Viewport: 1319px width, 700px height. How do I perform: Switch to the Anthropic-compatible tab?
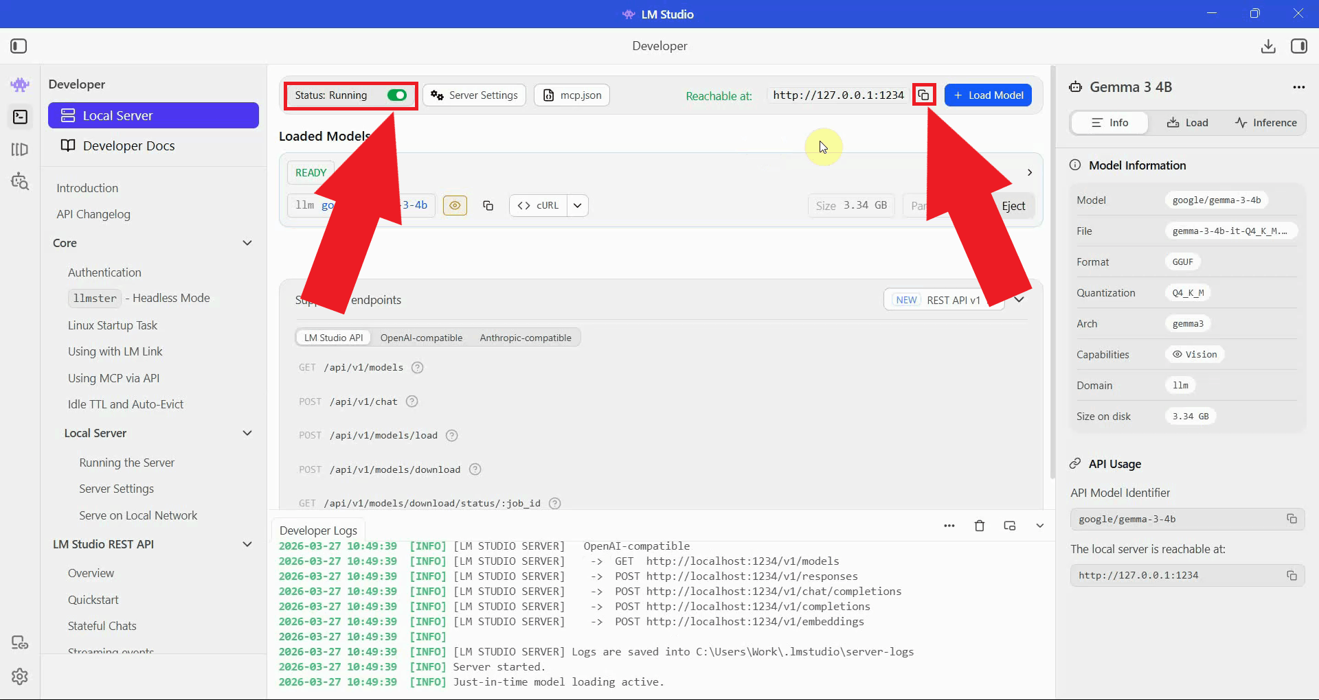click(526, 337)
